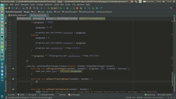Click the system volume icon in top bar
Viewport: 176px width, 99px height.
[x=164, y=2]
